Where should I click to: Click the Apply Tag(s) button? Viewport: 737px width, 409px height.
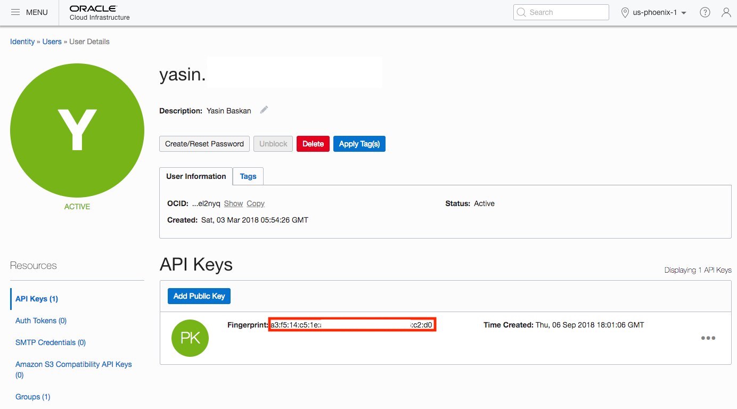[359, 144]
